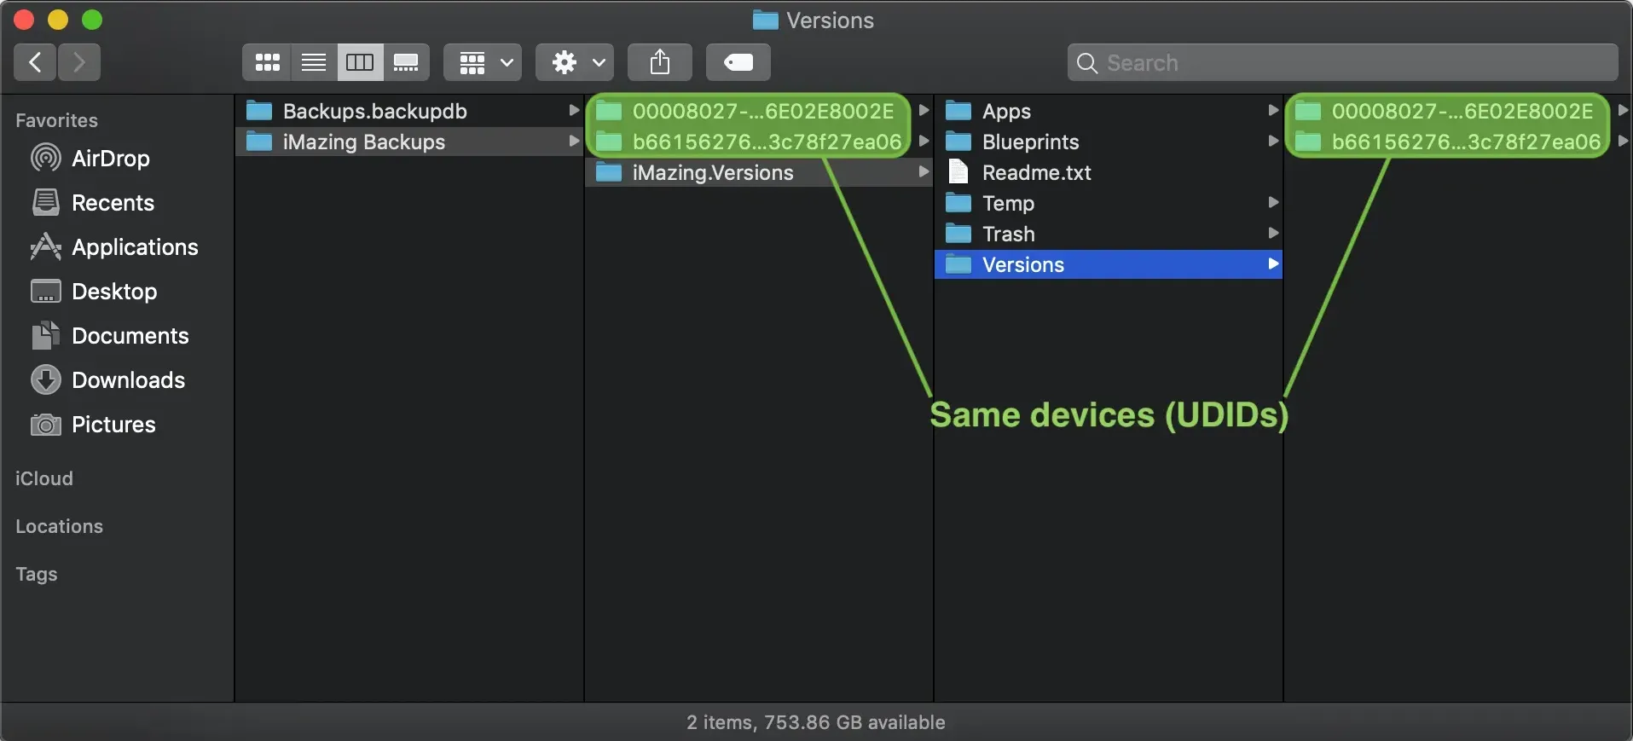Open Recents in the sidebar

tap(92, 202)
